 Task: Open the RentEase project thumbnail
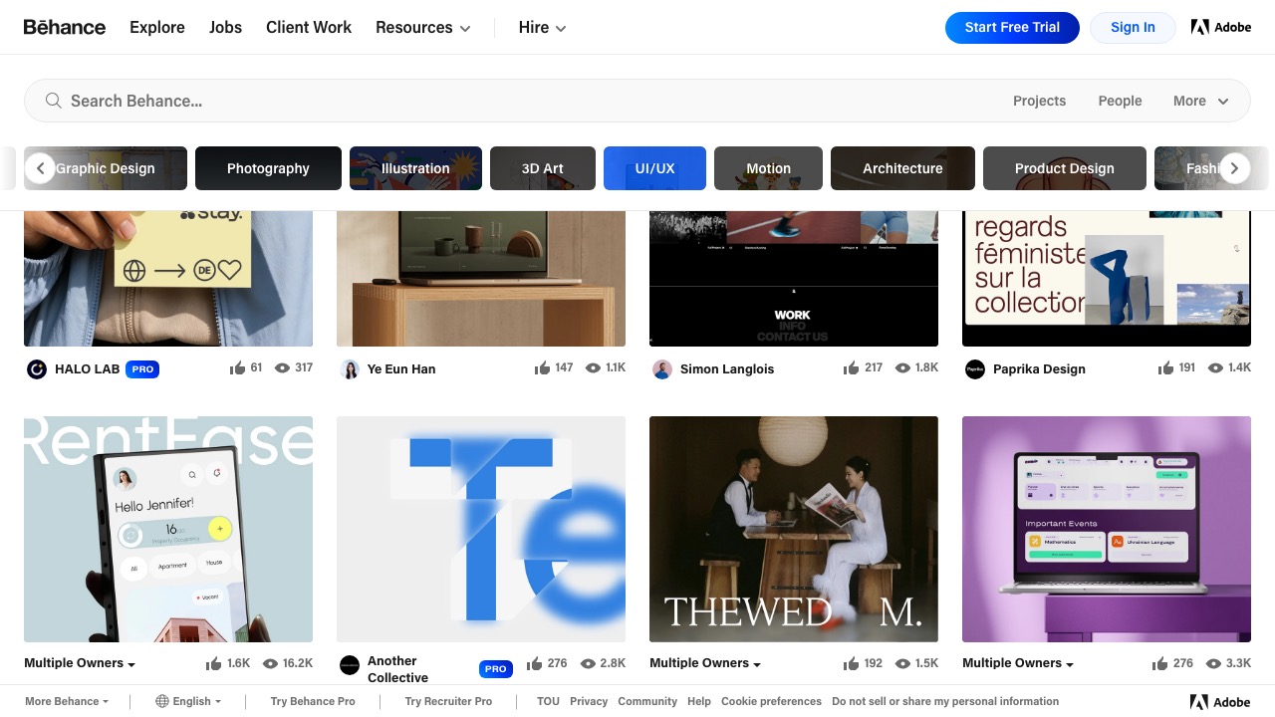[x=168, y=529]
